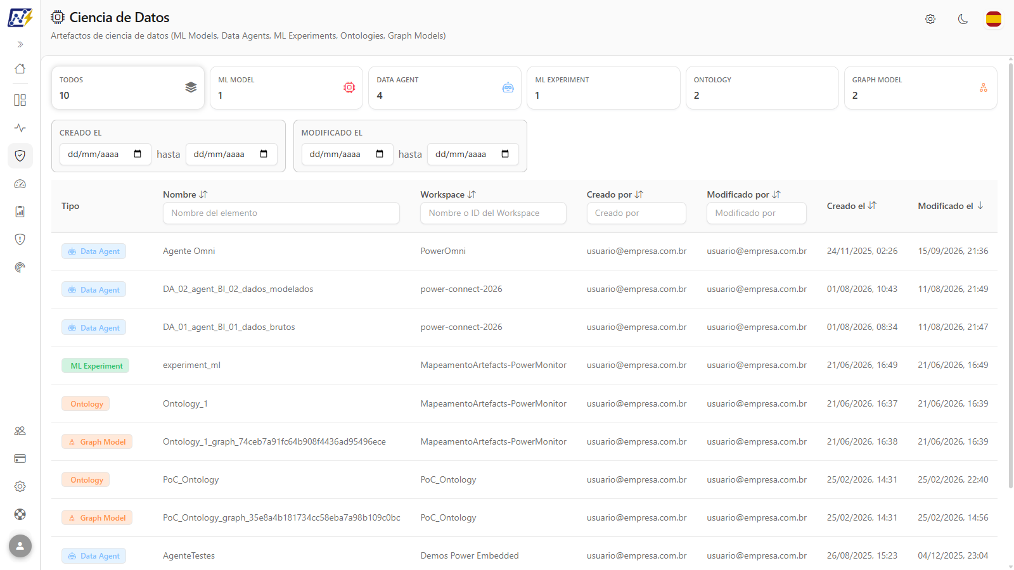The height and width of the screenshot is (570, 1014).
Task: Open the fingerprint icon in sidebar
Action: tap(20, 267)
